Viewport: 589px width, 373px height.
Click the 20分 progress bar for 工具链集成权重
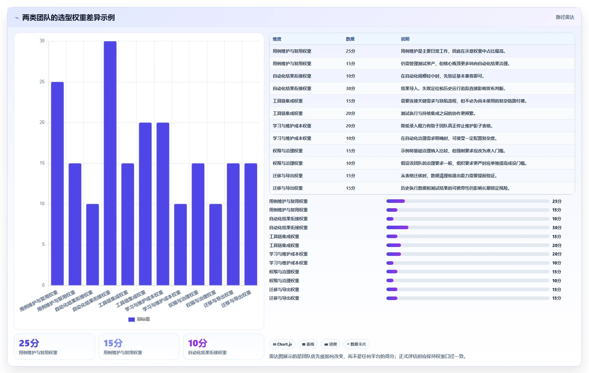(468, 245)
